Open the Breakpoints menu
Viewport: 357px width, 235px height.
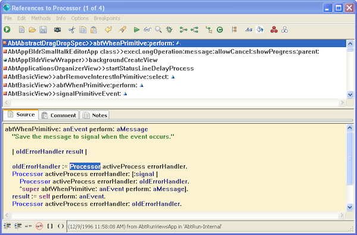pos(107,18)
